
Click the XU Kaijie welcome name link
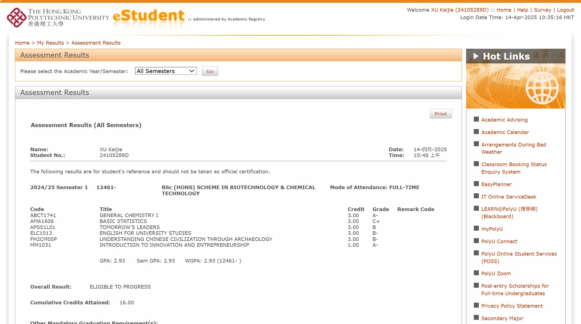coord(460,10)
